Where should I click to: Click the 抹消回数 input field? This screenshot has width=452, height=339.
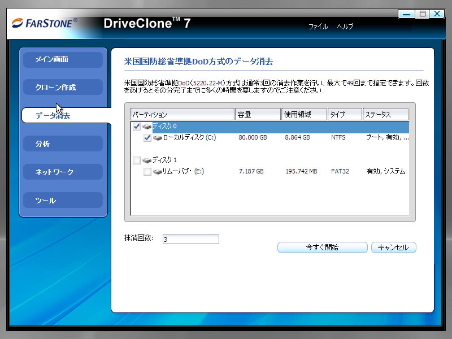coord(191,239)
